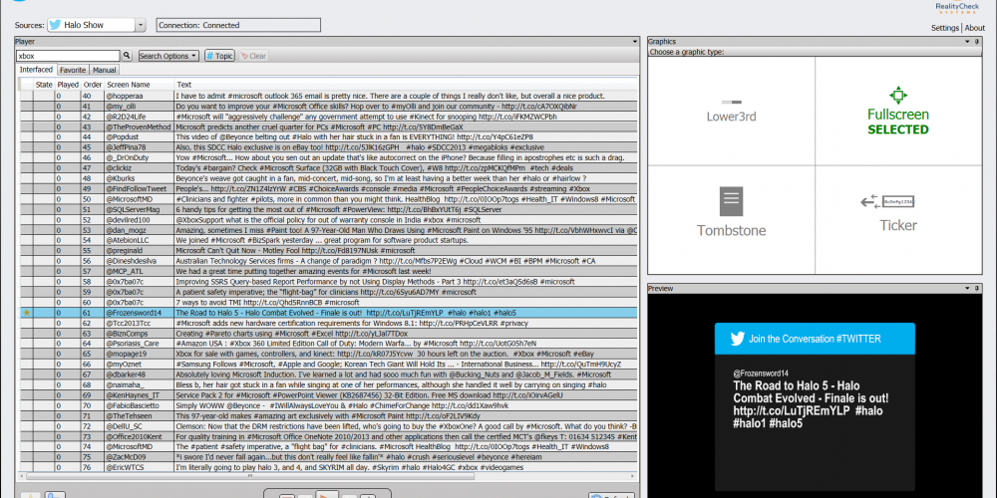This screenshot has height=498, width=997.
Task: Switch to the Favorite tab
Action: pyautogui.click(x=73, y=70)
